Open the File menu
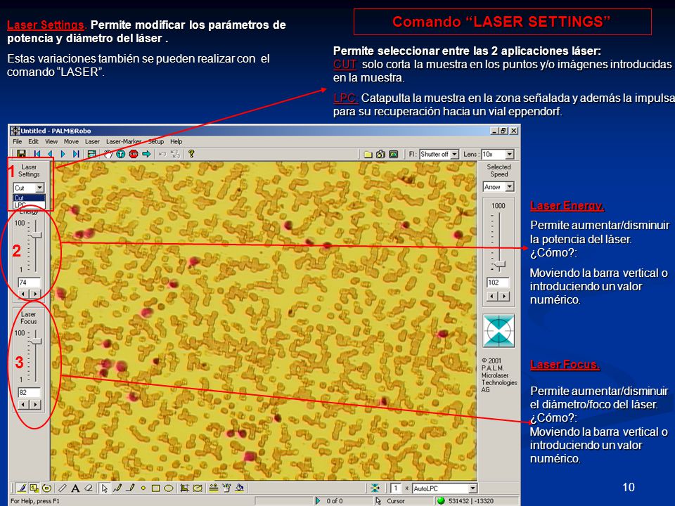 pyautogui.click(x=17, y=141)
